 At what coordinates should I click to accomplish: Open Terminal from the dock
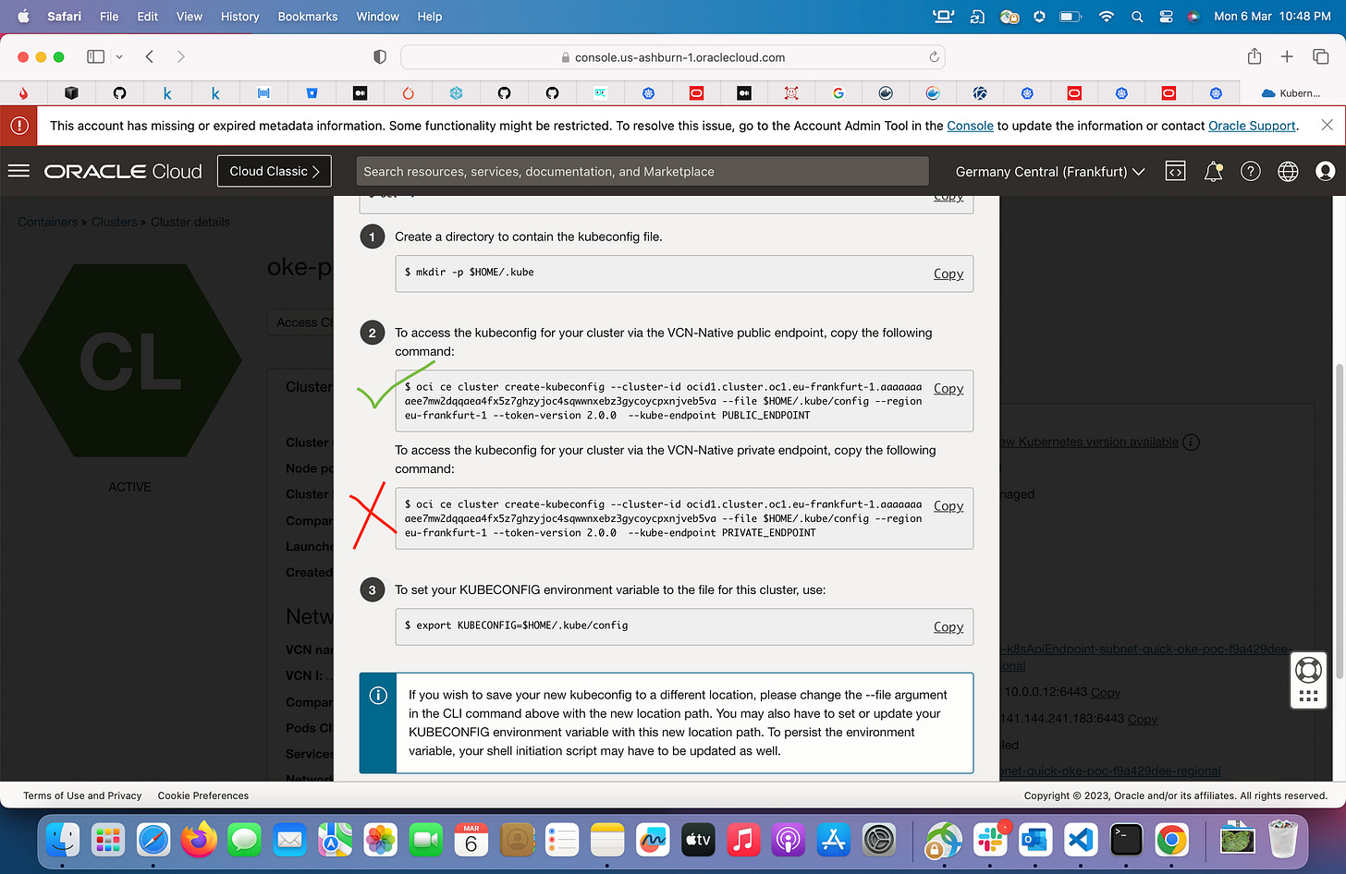click(x=1126, y=840)
